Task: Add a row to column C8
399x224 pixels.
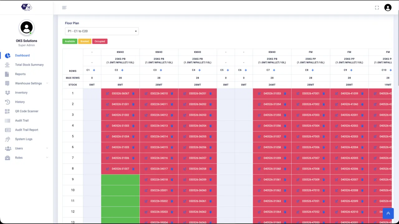Action: click(x=313, y=70)
